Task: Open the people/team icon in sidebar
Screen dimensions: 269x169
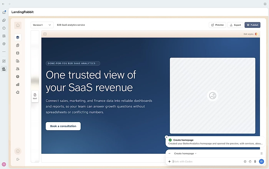Action: coord(18,69)
